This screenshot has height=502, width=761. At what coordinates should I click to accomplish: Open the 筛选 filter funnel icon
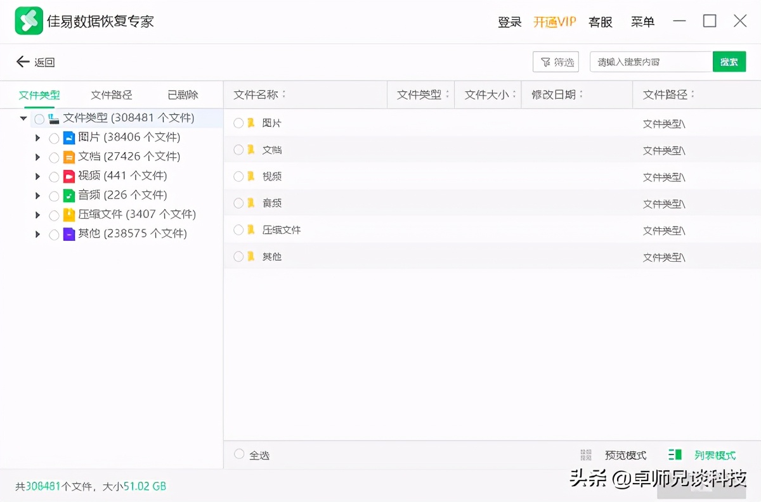click(547, 61)
